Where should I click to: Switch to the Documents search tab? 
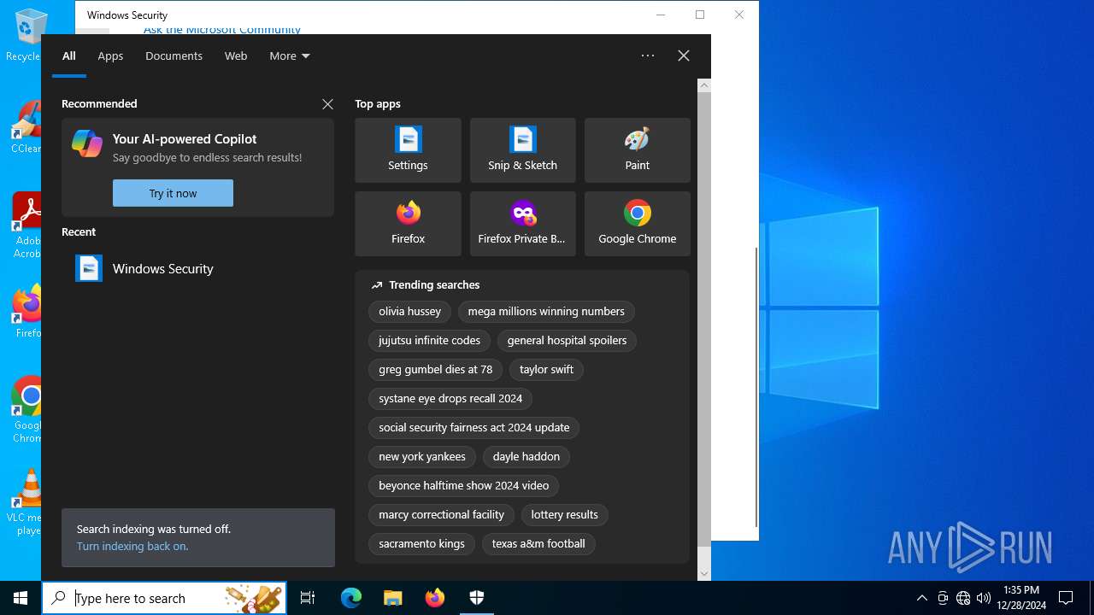[174, 56]
